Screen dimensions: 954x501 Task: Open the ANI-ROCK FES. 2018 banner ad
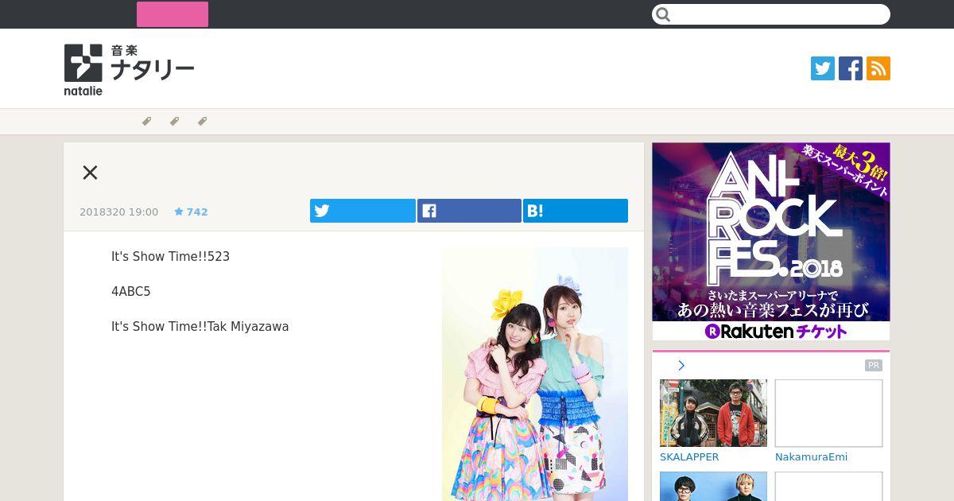coord(771,242)
